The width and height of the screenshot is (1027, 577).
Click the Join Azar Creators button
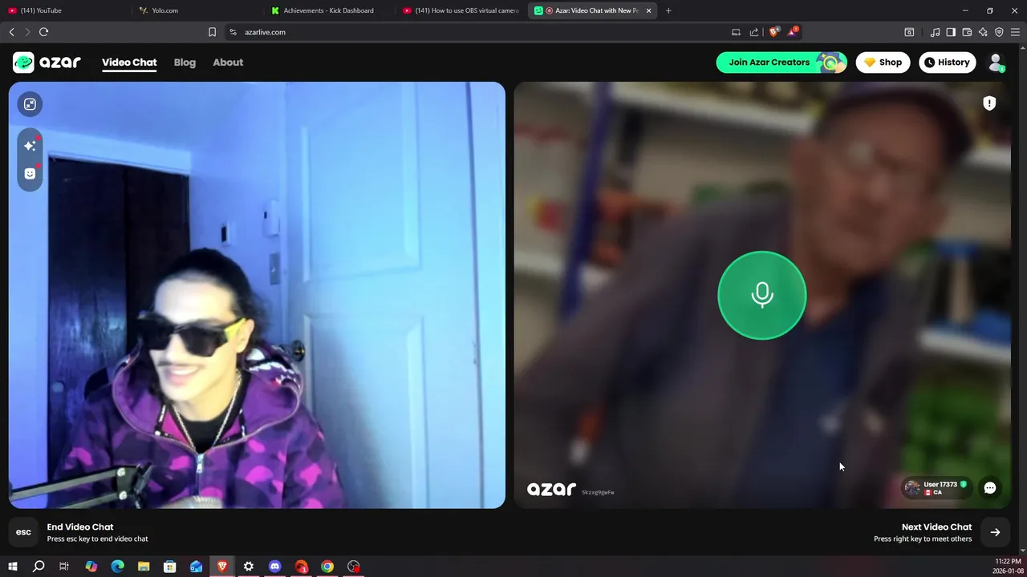(781, 63)
